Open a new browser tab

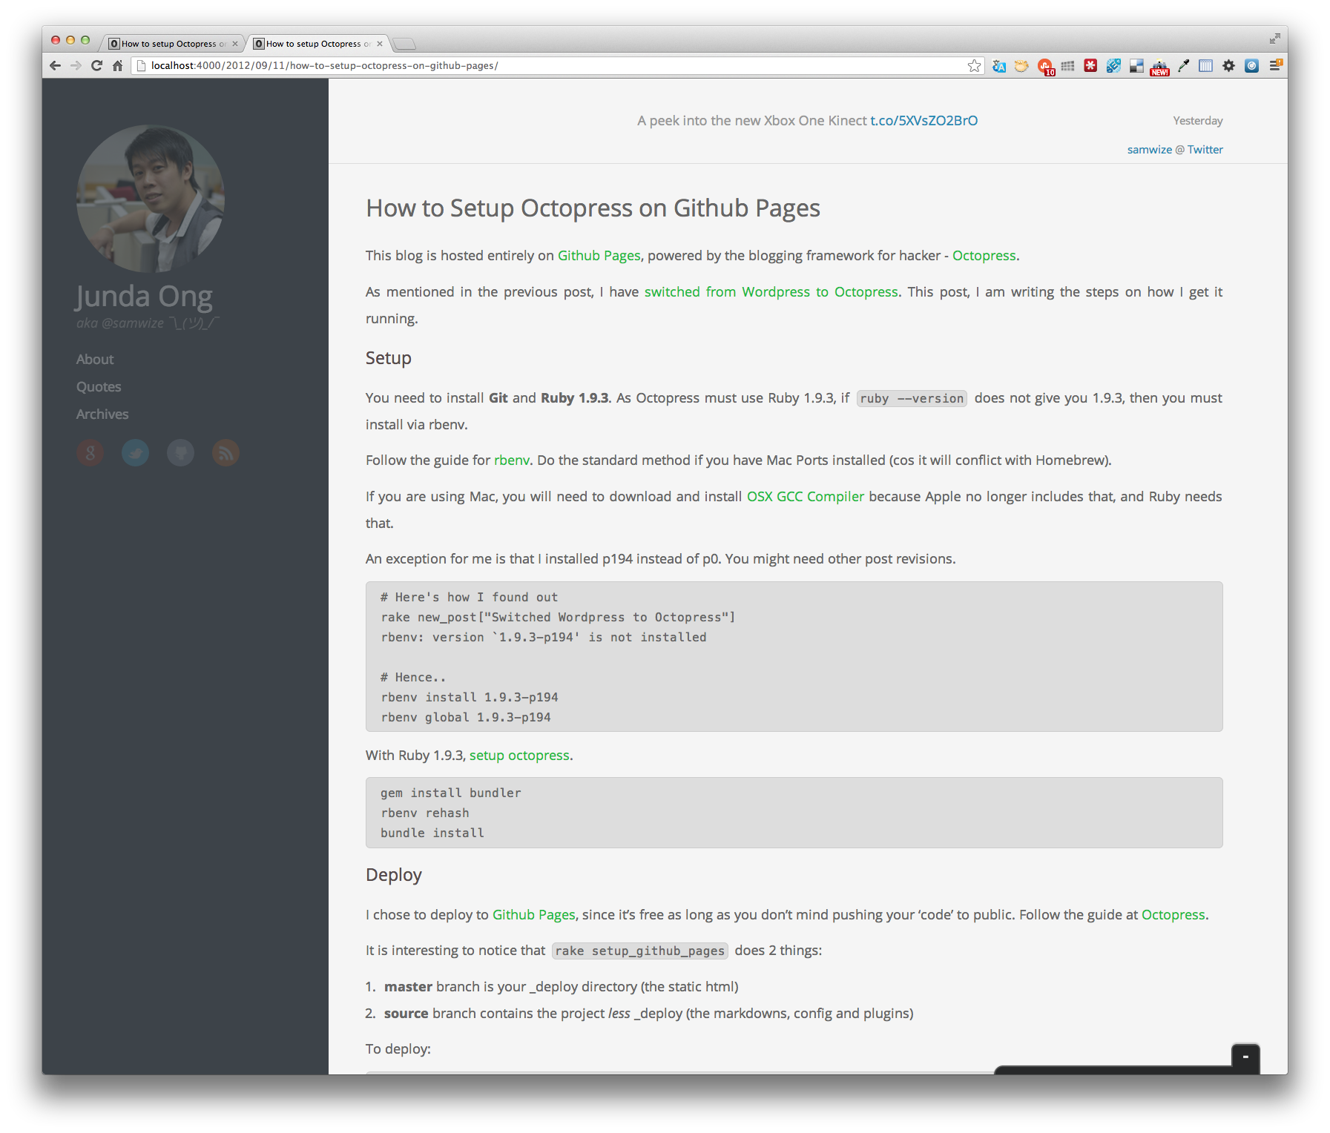point(404,44)
